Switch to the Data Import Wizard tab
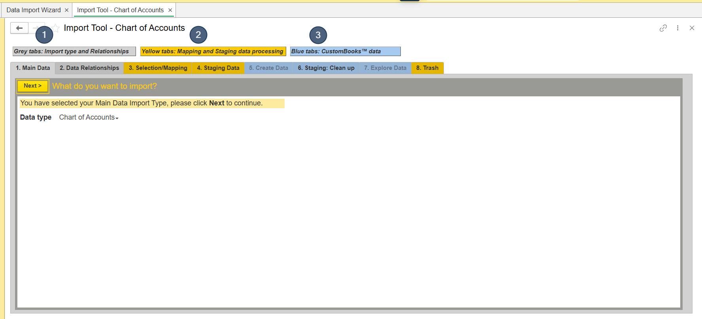702x319 pixels. pyautogui.click(x=34, y=10)
